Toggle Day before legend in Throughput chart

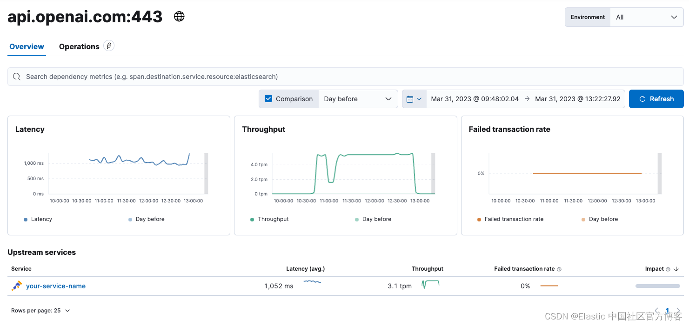coord(373,219)
